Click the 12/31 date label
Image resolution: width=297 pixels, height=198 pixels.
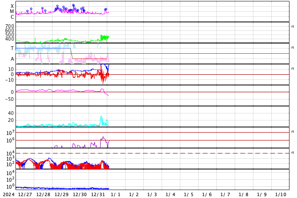point(98,195)
